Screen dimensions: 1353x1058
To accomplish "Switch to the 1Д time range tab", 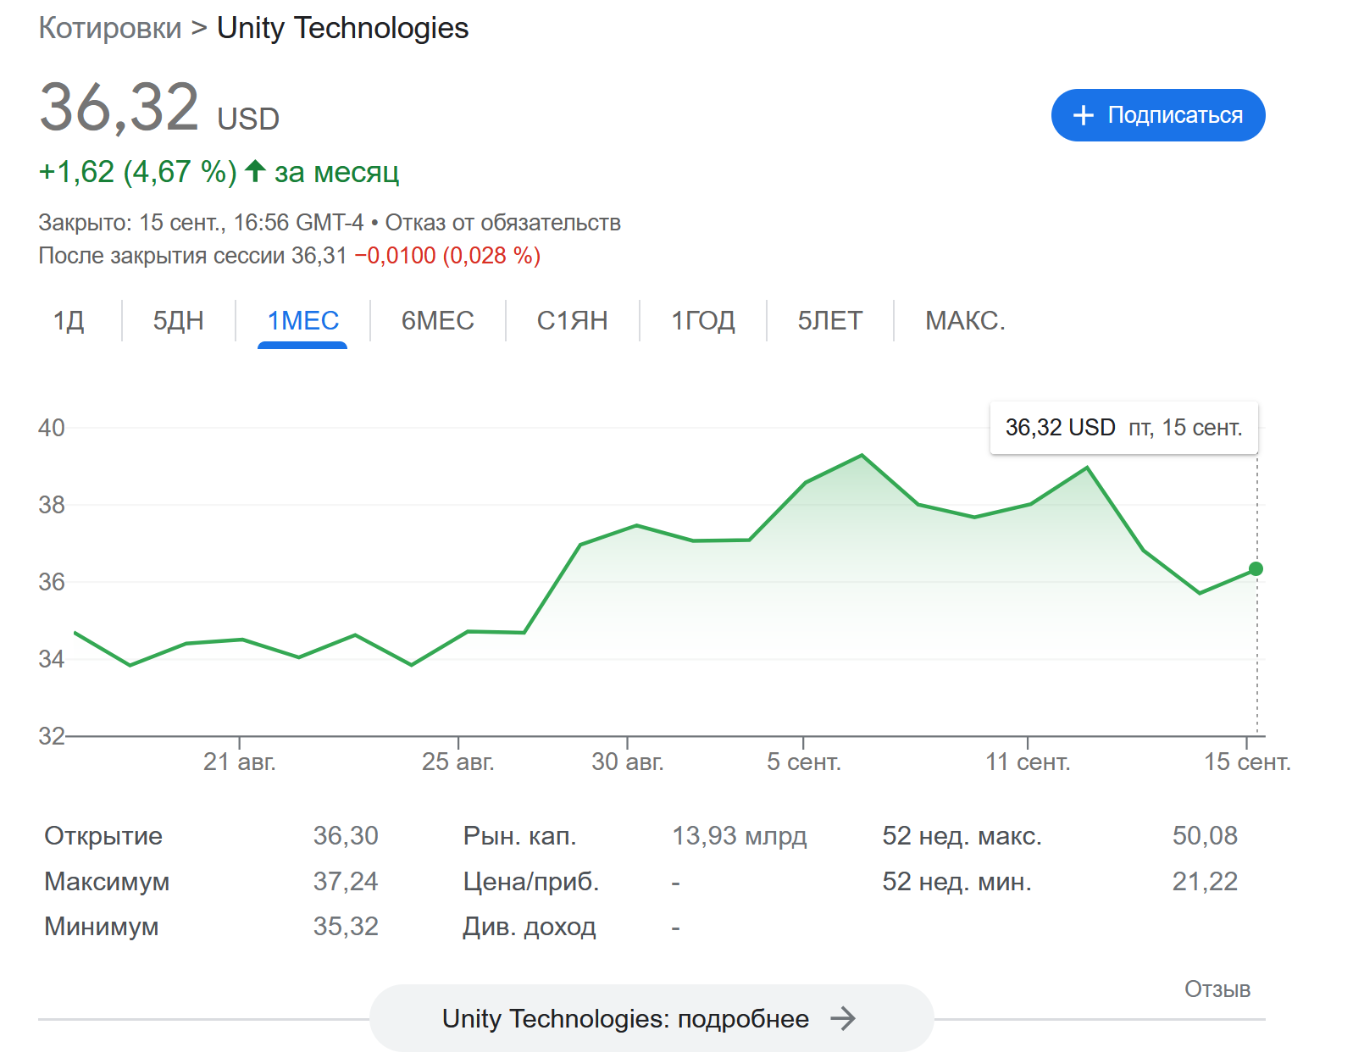I will tap(69, 321).
